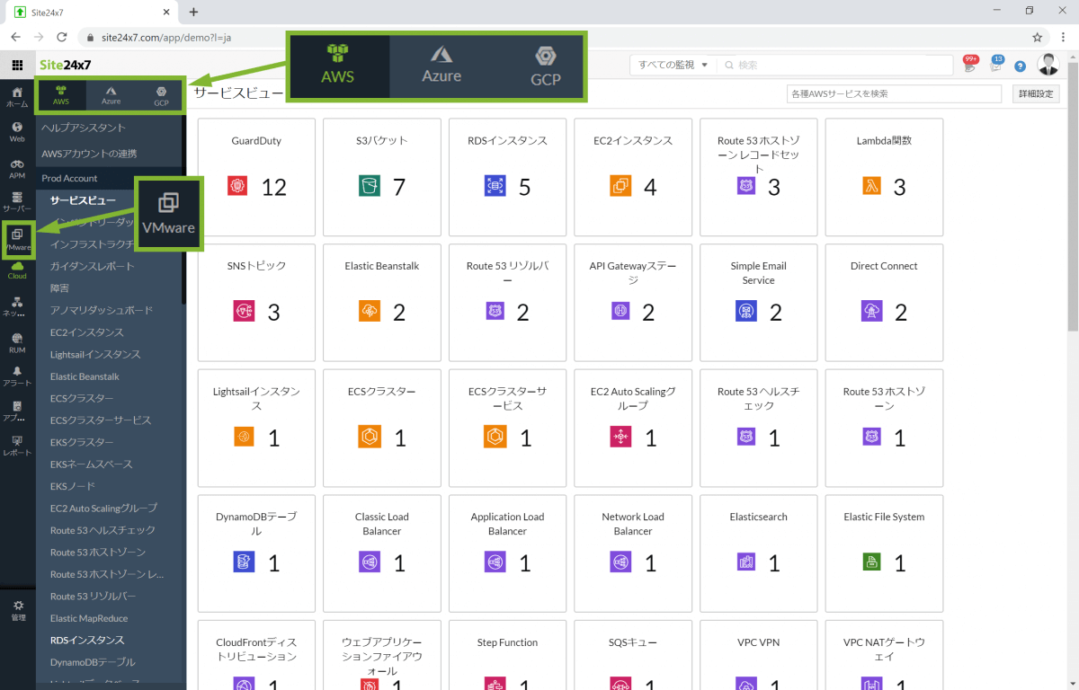Click the 詳細設定 button
Viewport: 1079px width, 690px height.
(x=1036, y=94)
